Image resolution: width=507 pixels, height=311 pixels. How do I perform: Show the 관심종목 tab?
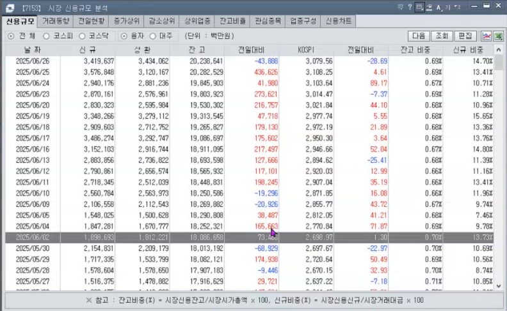click(x=268, y=21)
